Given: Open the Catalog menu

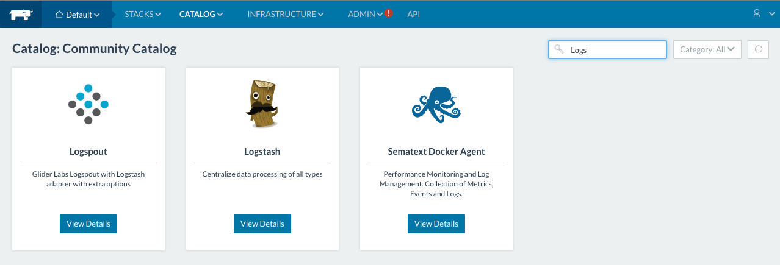Looking at the screenshot, I should (x=201, y=14).
